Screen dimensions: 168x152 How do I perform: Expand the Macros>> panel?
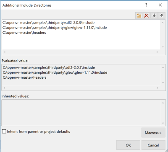pos(153,133)
